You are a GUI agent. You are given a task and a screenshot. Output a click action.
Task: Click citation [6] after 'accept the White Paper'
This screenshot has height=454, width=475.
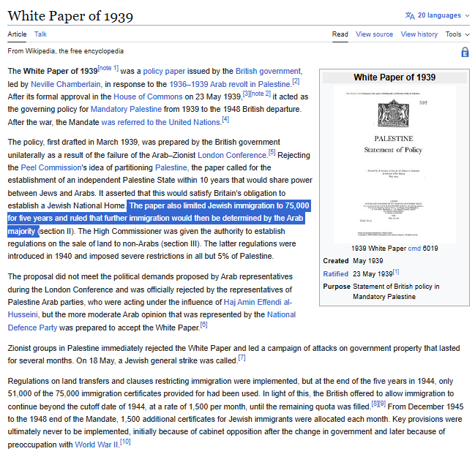coord(203,325)
